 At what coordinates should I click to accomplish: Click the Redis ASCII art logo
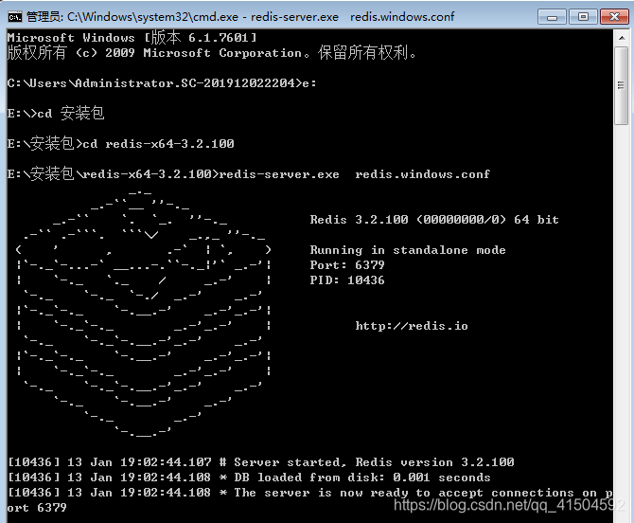pos(144,314)
